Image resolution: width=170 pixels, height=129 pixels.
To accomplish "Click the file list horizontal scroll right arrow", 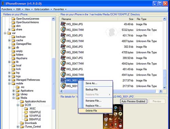I will tap(160, 91).
